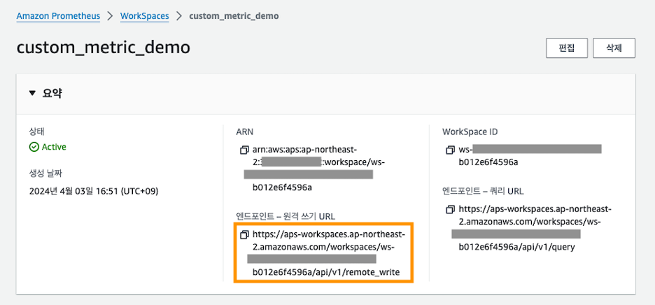This screenshot has height=305, width=655.
Task: Click the Active status text
Action: pyautogui.click(x=54, y=147)
